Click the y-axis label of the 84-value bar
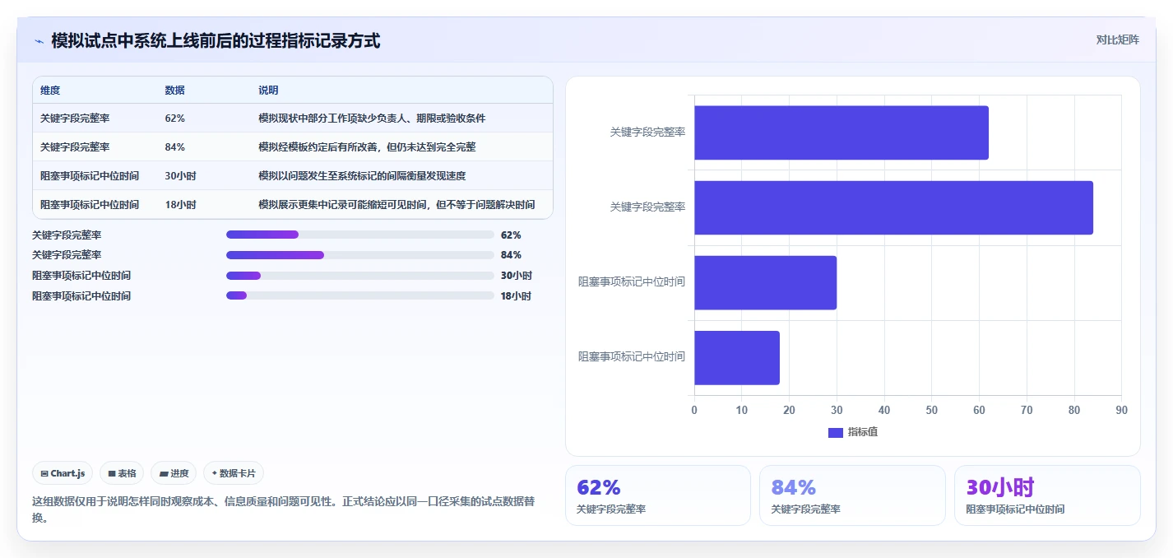1173x558 pixels. click(647, 207)
